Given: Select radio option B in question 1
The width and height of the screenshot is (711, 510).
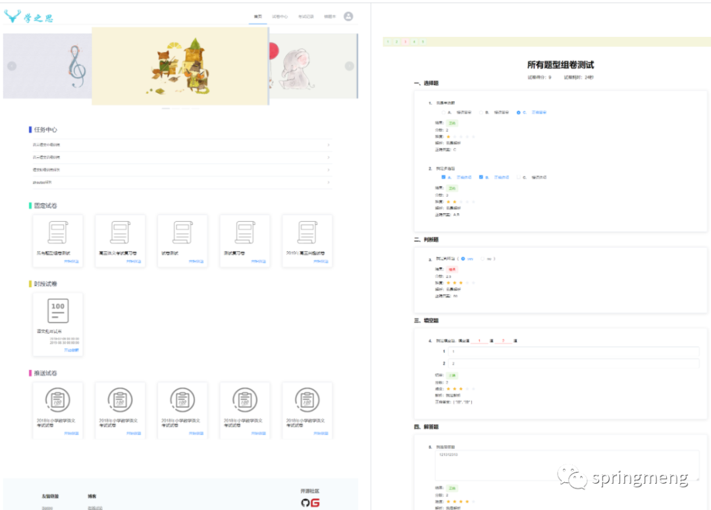Looking at the screenshot, I should click(x=481, y=113).
